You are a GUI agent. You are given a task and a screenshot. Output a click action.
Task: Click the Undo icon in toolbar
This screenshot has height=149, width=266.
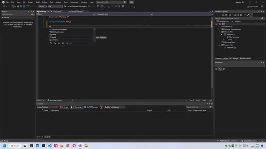pos(29,7)
